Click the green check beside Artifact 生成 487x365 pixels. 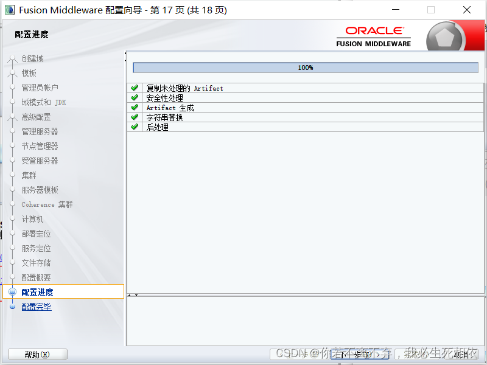(135, 108)
